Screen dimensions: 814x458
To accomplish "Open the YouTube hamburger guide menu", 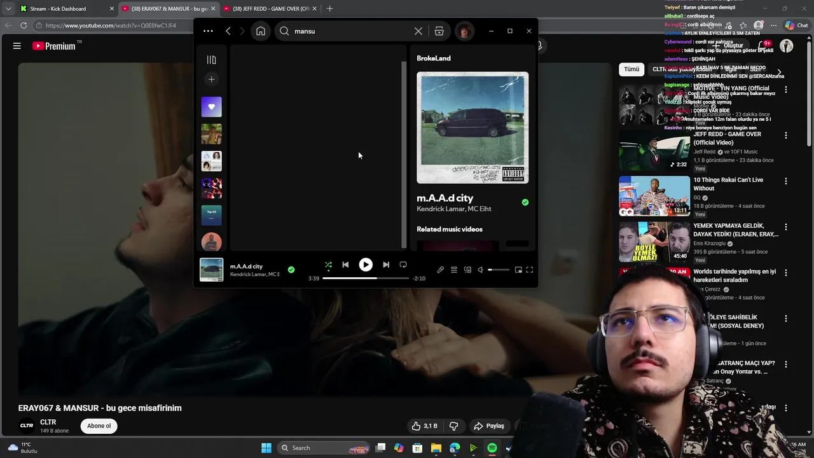I will pyautogui.click(x=17, y=46).
